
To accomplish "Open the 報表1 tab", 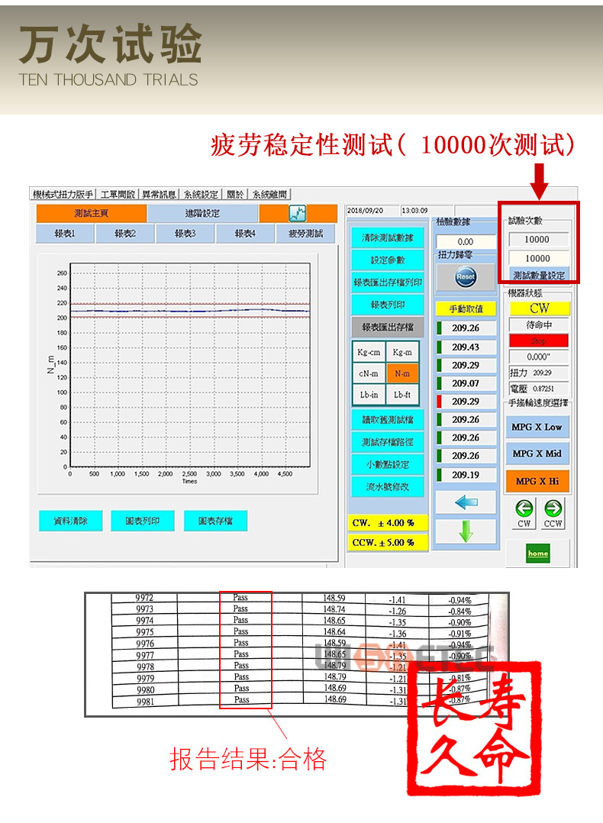I will [65, 234].
